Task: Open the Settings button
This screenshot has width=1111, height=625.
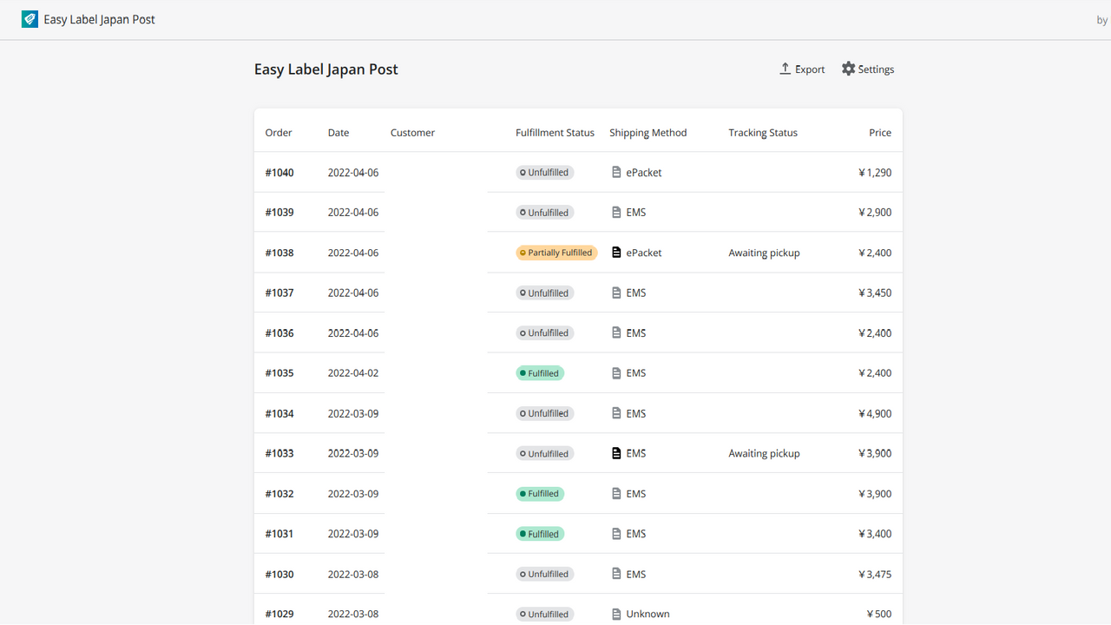Action: click(867, 68)
